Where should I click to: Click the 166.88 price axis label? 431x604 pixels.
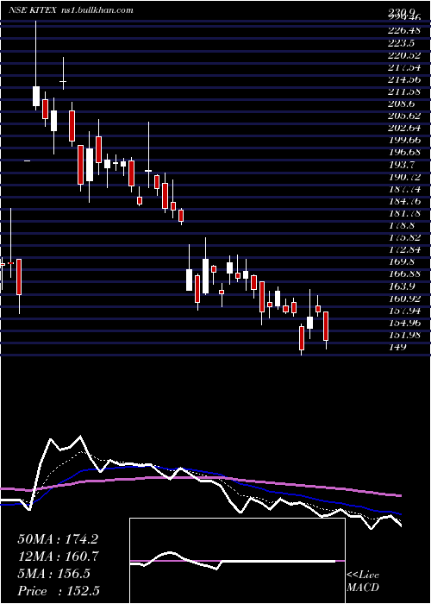[403, 274]
